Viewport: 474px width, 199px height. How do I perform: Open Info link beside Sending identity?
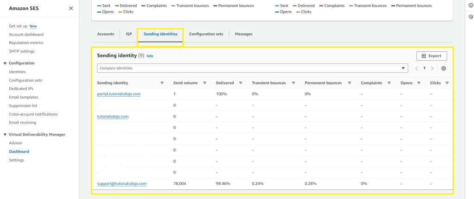[x=150, y=56]
